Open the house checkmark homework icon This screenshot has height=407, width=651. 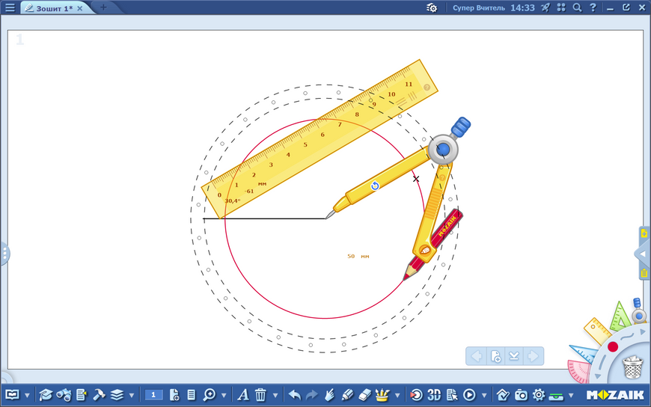coord(503,394)
